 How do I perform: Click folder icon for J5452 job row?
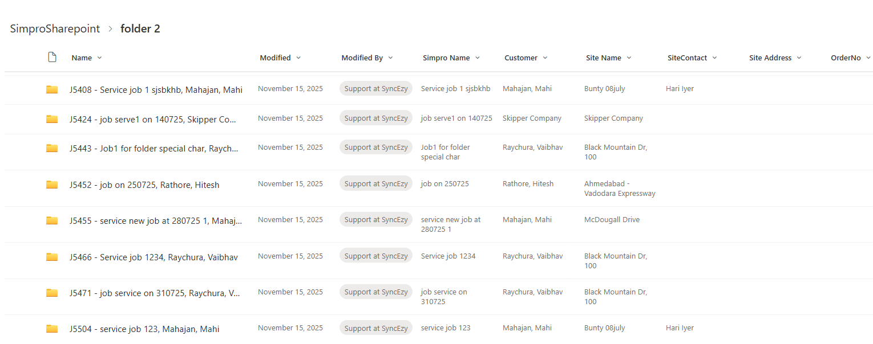point(52,185)
